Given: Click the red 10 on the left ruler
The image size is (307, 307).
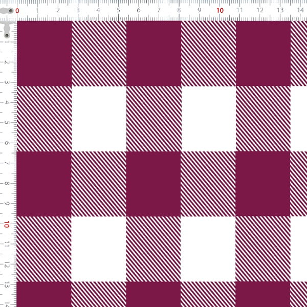Looking at the screenshot, I should tap(7, 225).
